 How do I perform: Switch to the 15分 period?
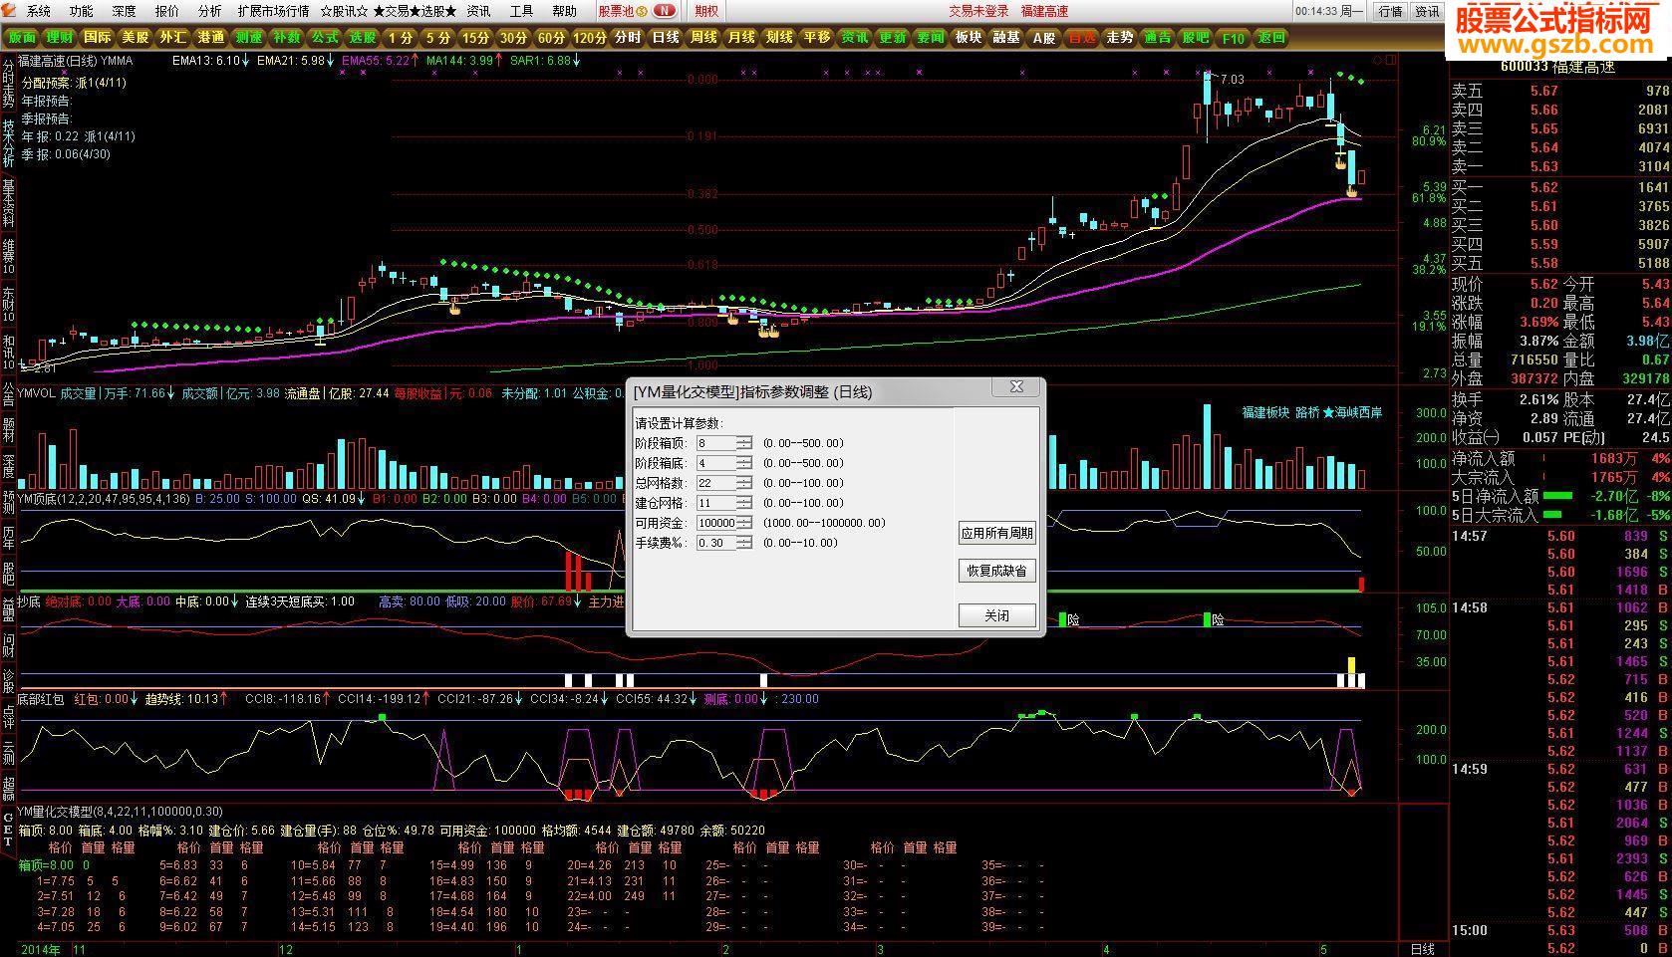point(476,38)
